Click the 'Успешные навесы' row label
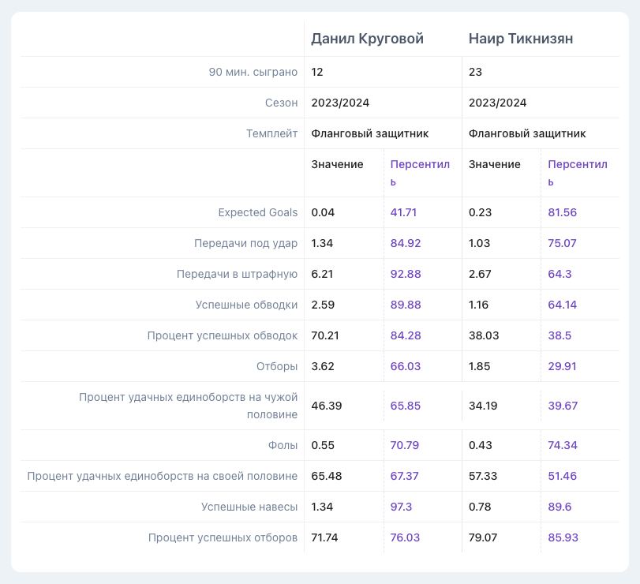This screenshot has width=640, height=584. click(x=249, y=507)
